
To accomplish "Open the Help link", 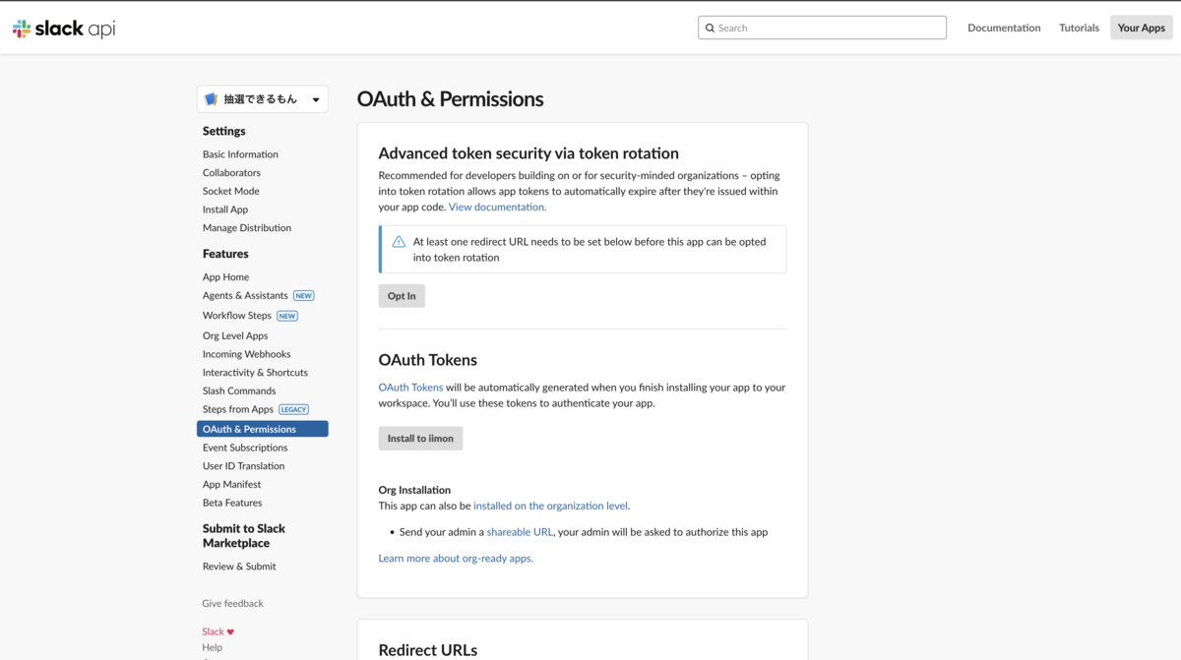I will point(213,647).
